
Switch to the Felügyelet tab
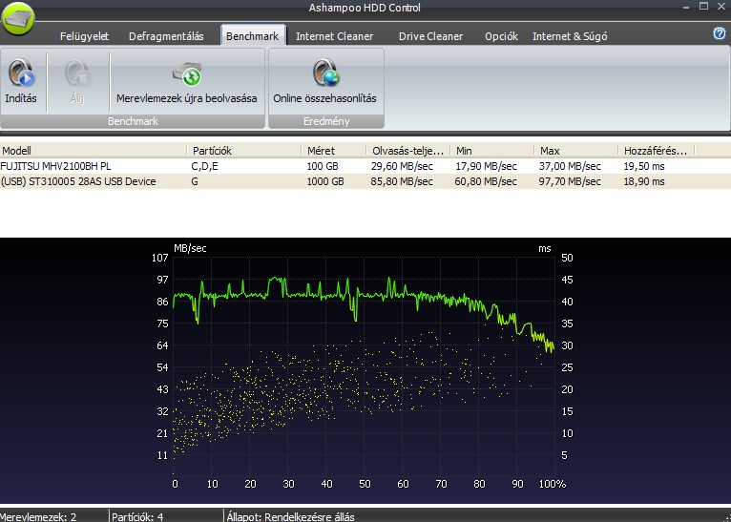click(x=84, y=36)
